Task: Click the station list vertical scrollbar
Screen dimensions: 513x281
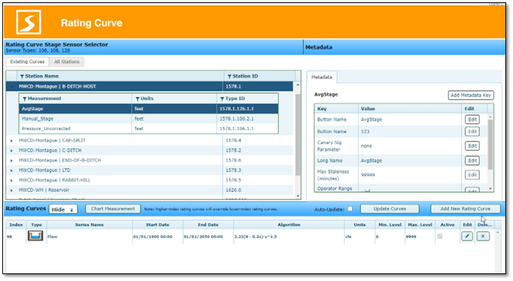Action: click(298, 134)
